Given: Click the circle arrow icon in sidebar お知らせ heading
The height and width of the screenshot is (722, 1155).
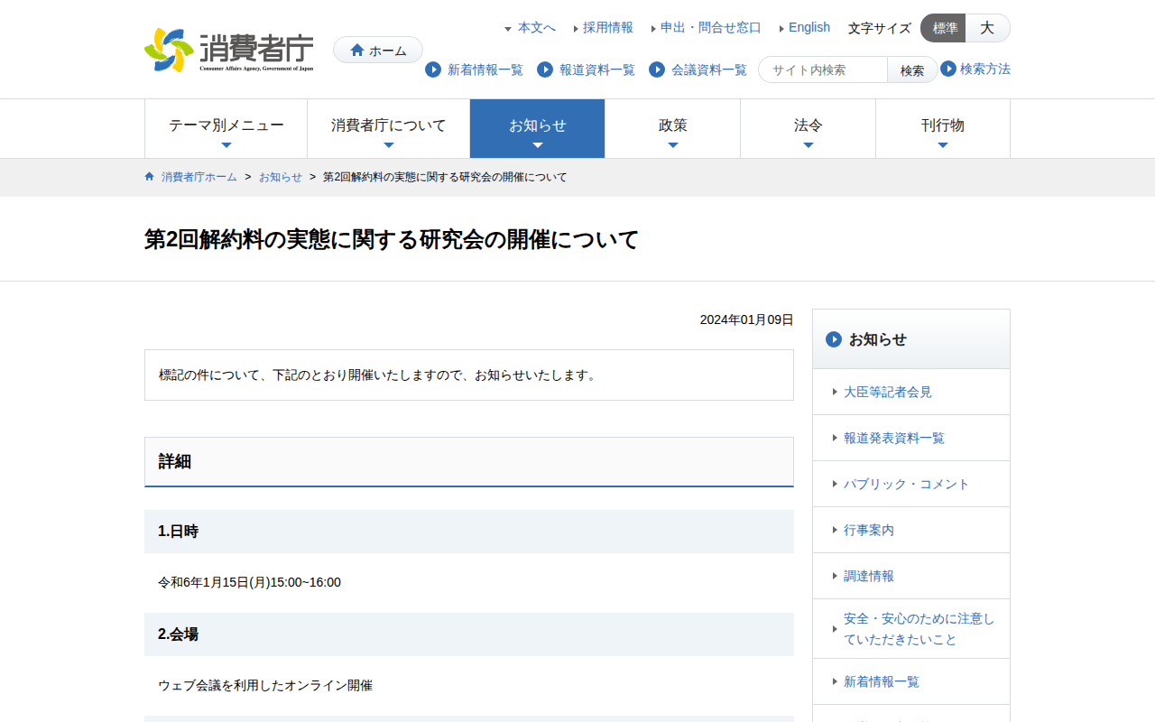Looking at the screenshot, I should click(834, 339).
